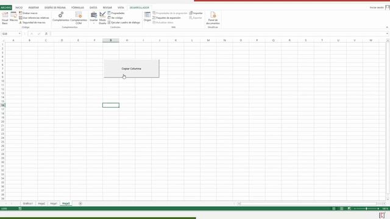
Task: Expand the Insertar controls dropdown
Action: point(94,18)
